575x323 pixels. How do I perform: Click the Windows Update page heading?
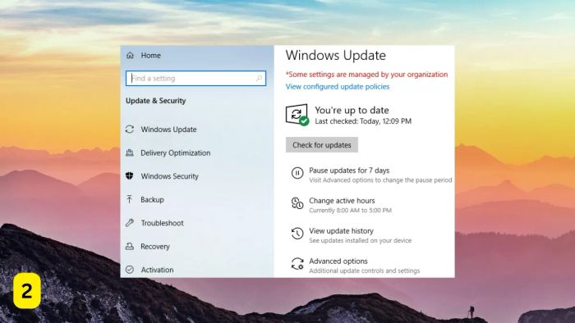pos(335,55)
